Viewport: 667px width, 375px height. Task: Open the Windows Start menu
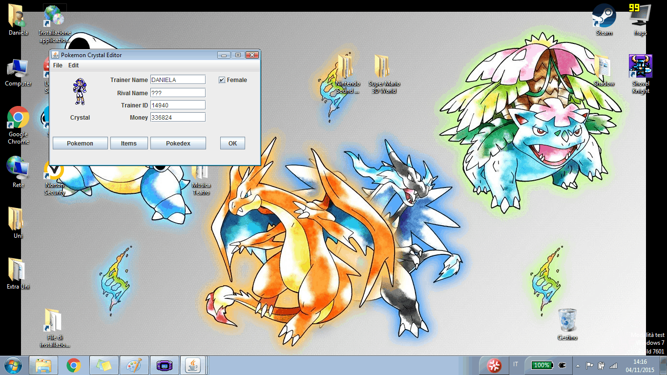[x=13, y=365]
